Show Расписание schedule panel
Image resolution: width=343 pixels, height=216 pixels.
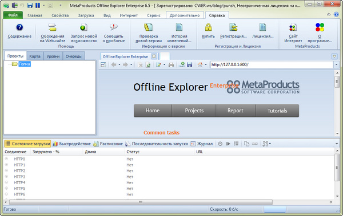pyautogui.click(x=108, y=144)
